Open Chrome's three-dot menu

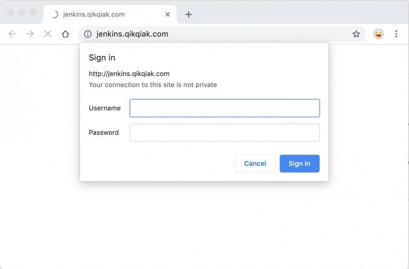(396, 34)
